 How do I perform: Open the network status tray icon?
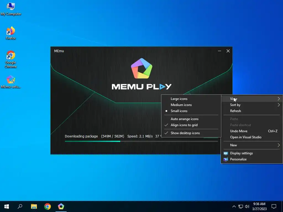241,206
